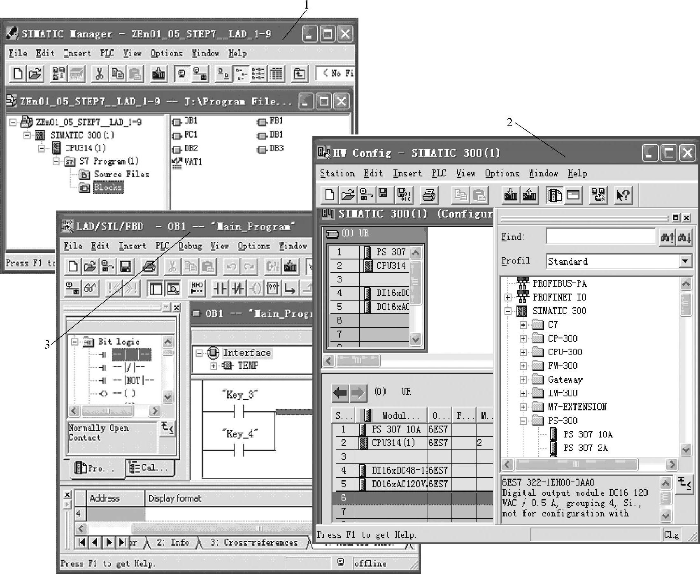
Task: Toggle the Overviews panel icon in LAD editor
Action: coord(156,289)
